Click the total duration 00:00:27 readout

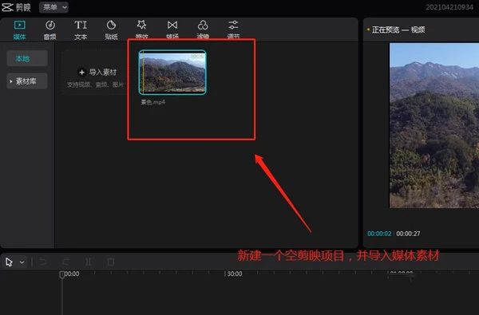click(408, 234)
